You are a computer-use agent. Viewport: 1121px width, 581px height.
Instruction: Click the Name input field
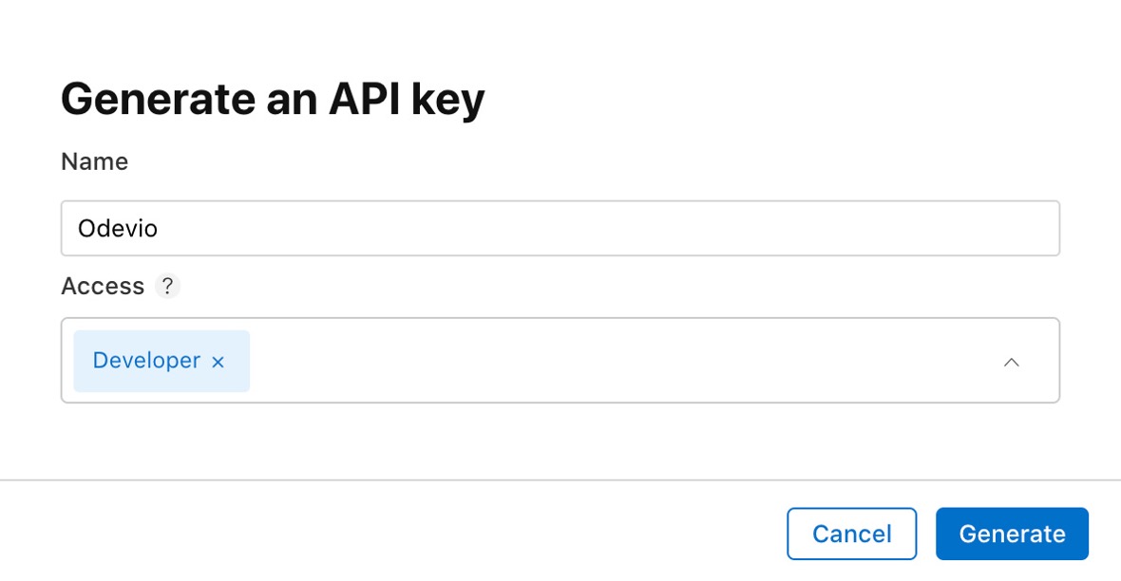560,228
